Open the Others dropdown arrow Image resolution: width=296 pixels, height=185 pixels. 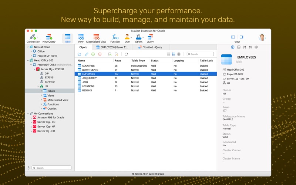143,37
